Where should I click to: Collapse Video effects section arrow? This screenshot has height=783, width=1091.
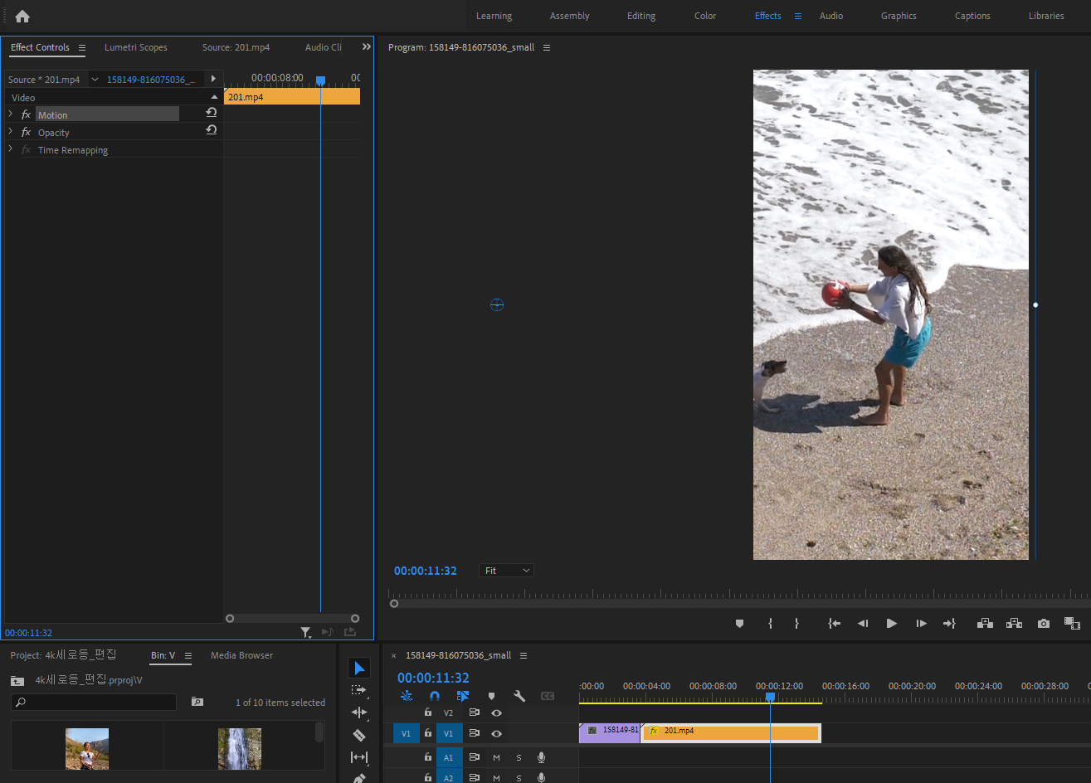[x=214, y=97]
